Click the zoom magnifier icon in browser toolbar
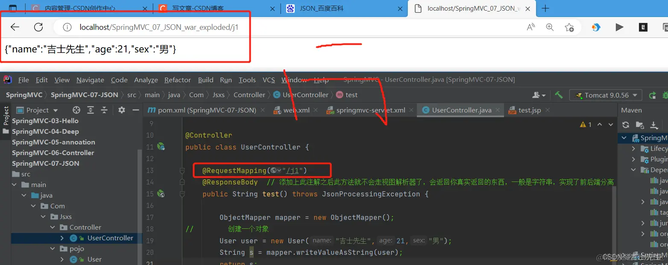This screenshot has width=668, height=265. (550, 27)
